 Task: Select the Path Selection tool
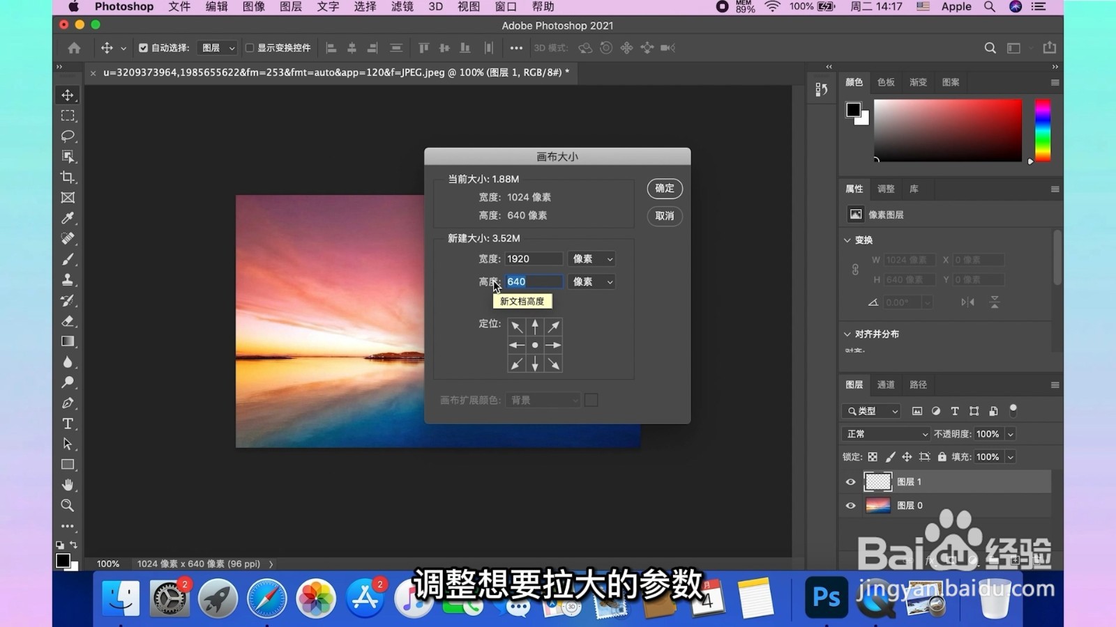[x=68, y=444]
